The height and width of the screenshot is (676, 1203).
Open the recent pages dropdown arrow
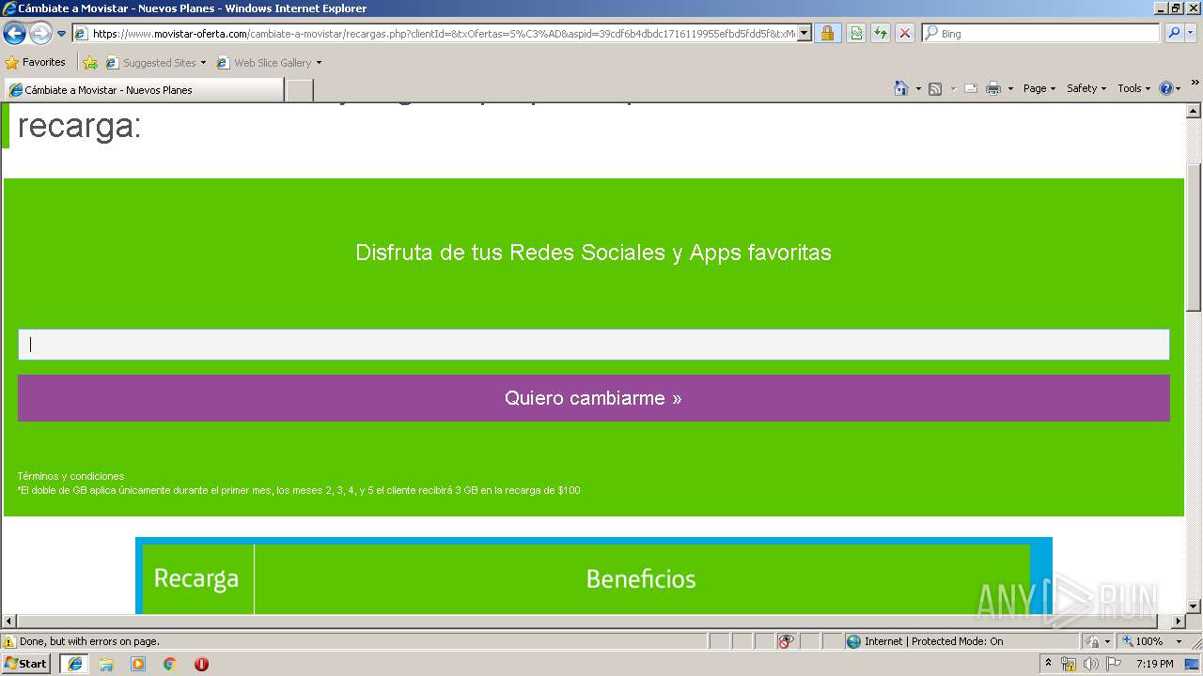(x=62, y=34)
